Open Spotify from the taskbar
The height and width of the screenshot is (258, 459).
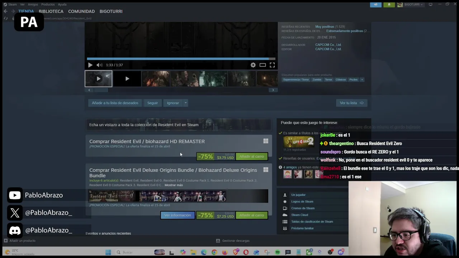click(278, 252)
